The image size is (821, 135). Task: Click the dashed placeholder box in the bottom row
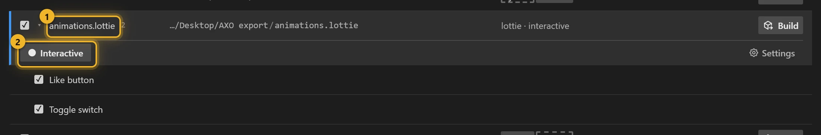(x=554, y=133)
